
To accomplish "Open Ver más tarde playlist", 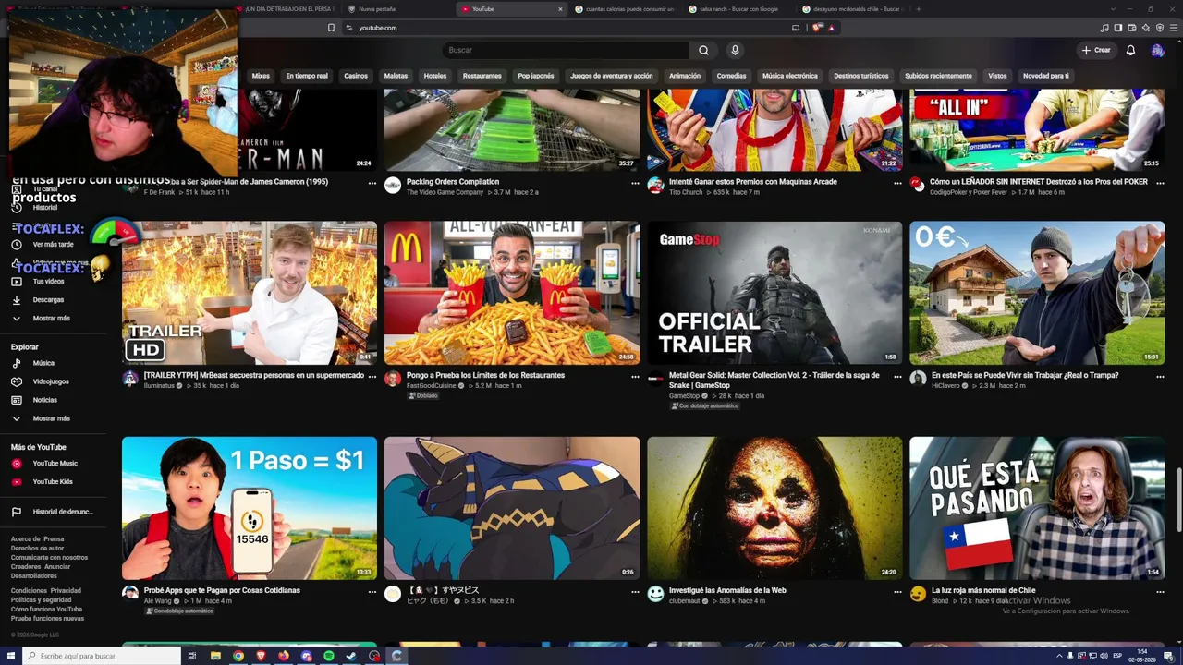I will click(x=53, y=245).
